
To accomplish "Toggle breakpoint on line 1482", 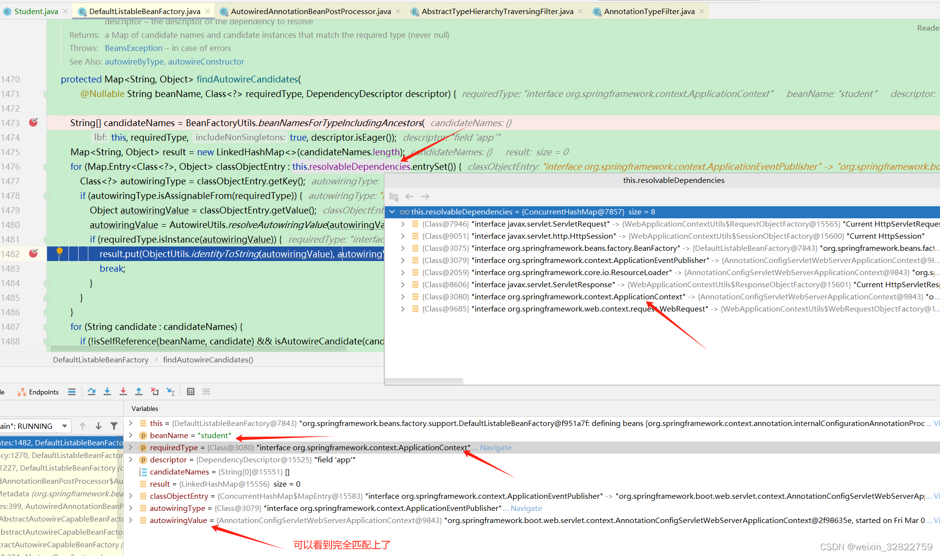I will pos(33,253).
